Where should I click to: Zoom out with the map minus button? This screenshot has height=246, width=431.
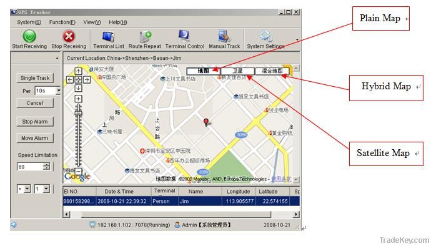click(x=78, y=171)
